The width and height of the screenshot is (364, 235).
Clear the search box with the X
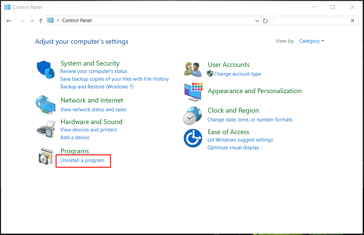[353, 21]
